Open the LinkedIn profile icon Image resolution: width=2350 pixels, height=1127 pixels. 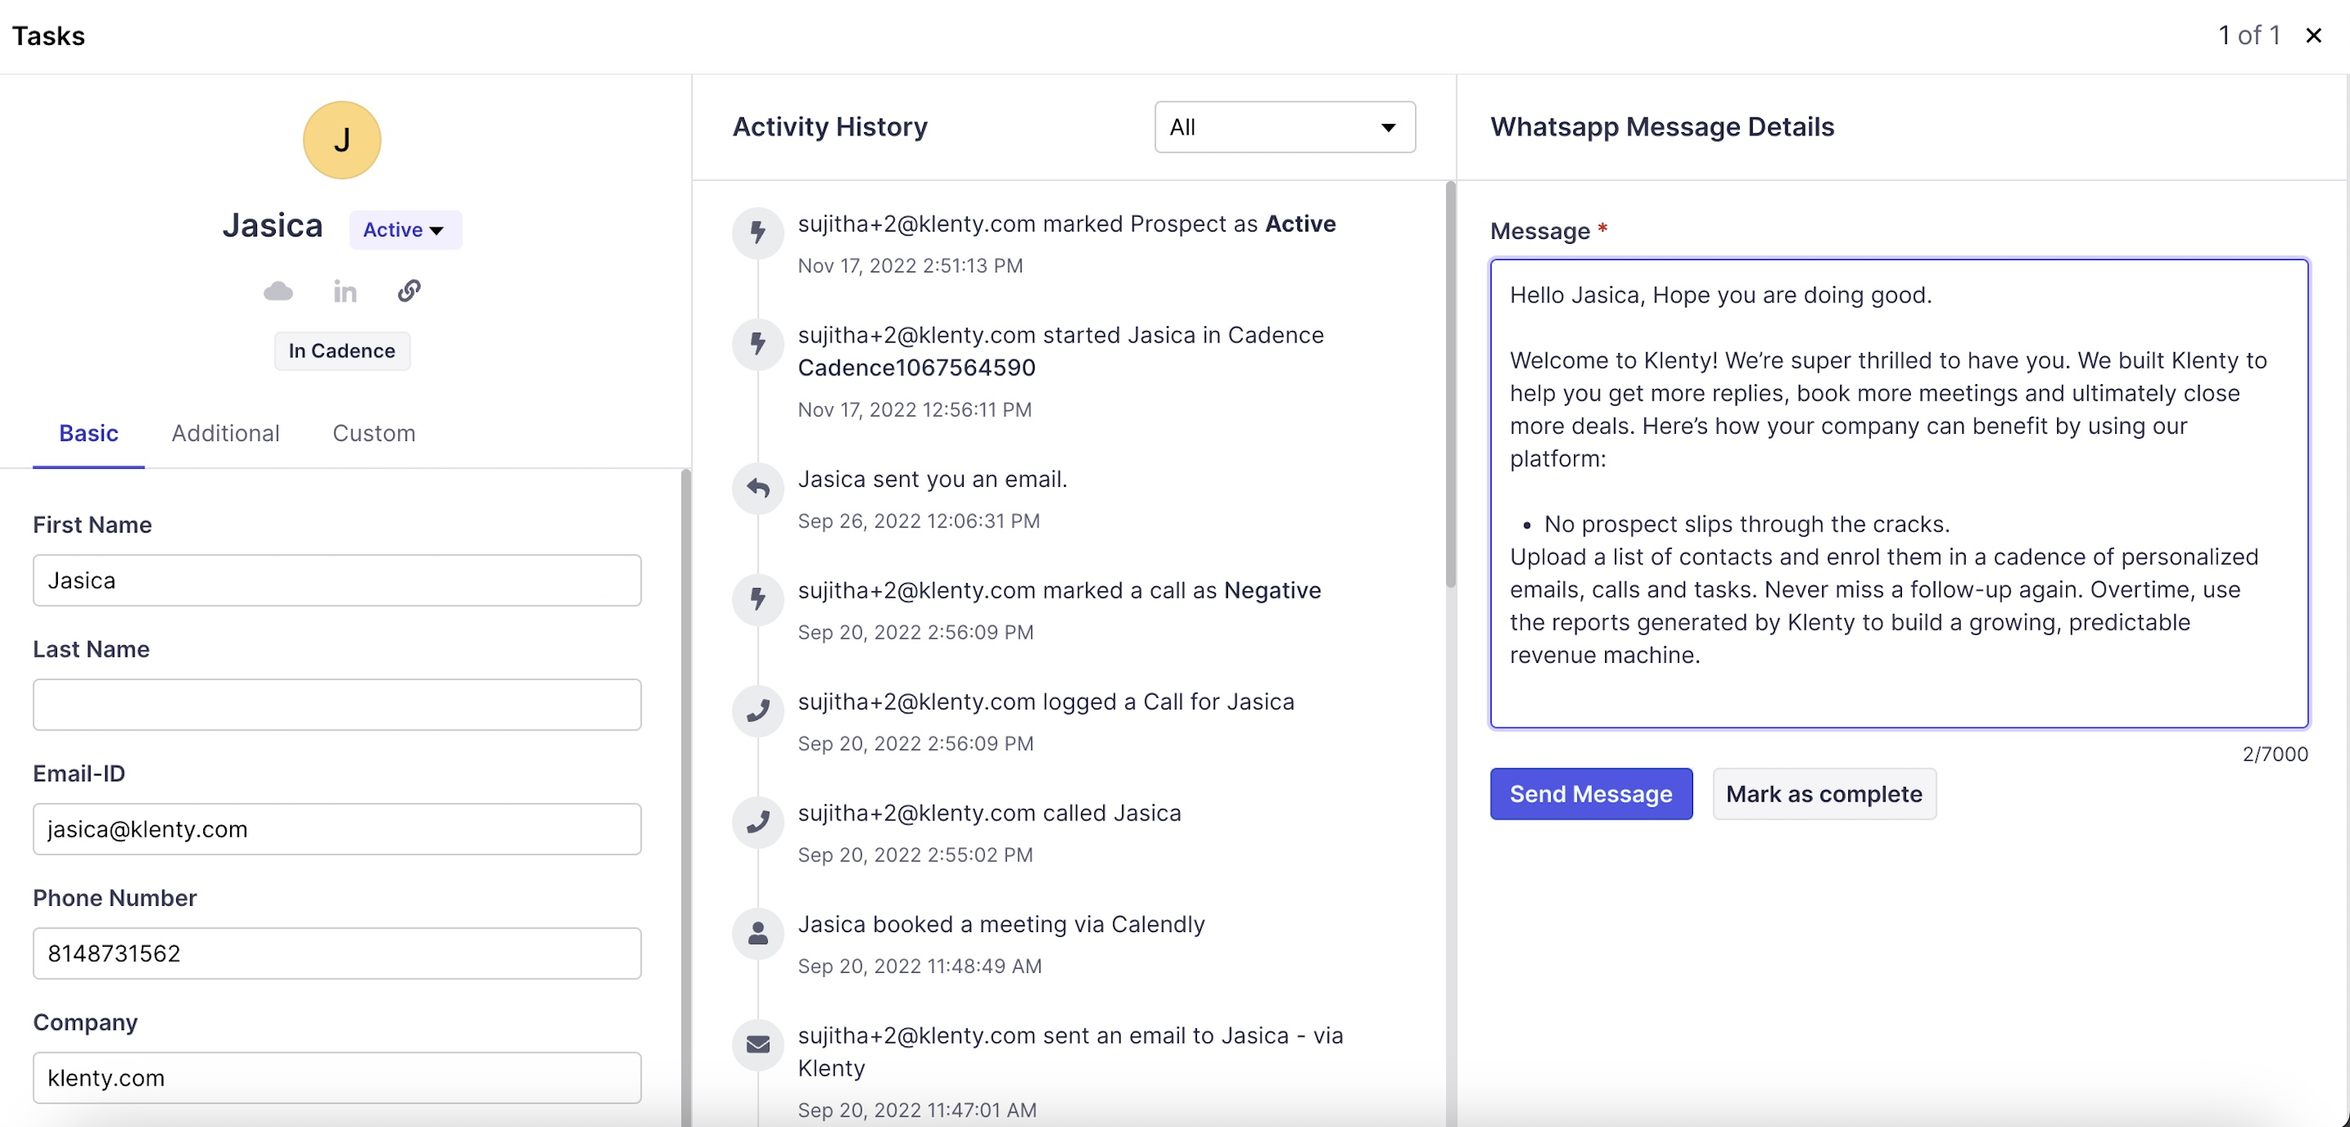[345, 291]
